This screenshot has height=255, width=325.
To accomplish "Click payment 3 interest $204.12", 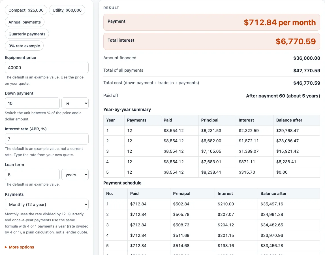I will [x=226, y=225].
